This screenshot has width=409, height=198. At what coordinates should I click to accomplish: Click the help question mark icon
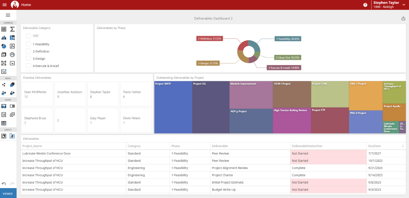(365, 5)
